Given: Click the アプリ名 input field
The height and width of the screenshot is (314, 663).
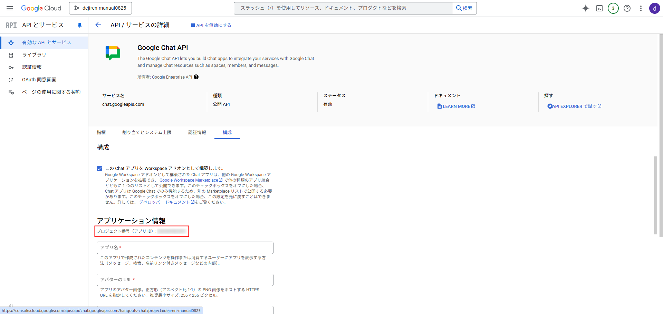Looking at the screenshot, I should click(x=185, y=248).
